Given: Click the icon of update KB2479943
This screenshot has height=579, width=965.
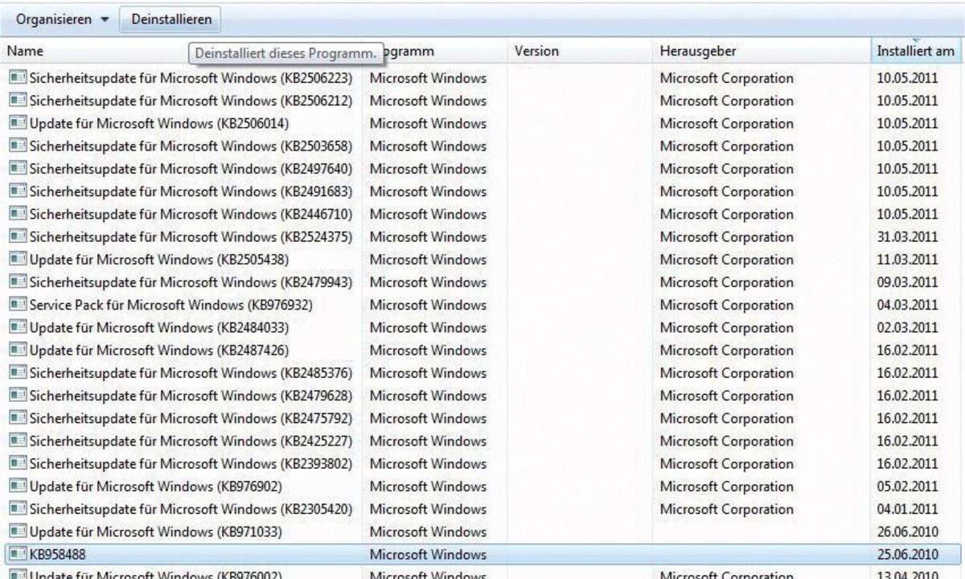Looking at the screenshot, I should point(18,281).
